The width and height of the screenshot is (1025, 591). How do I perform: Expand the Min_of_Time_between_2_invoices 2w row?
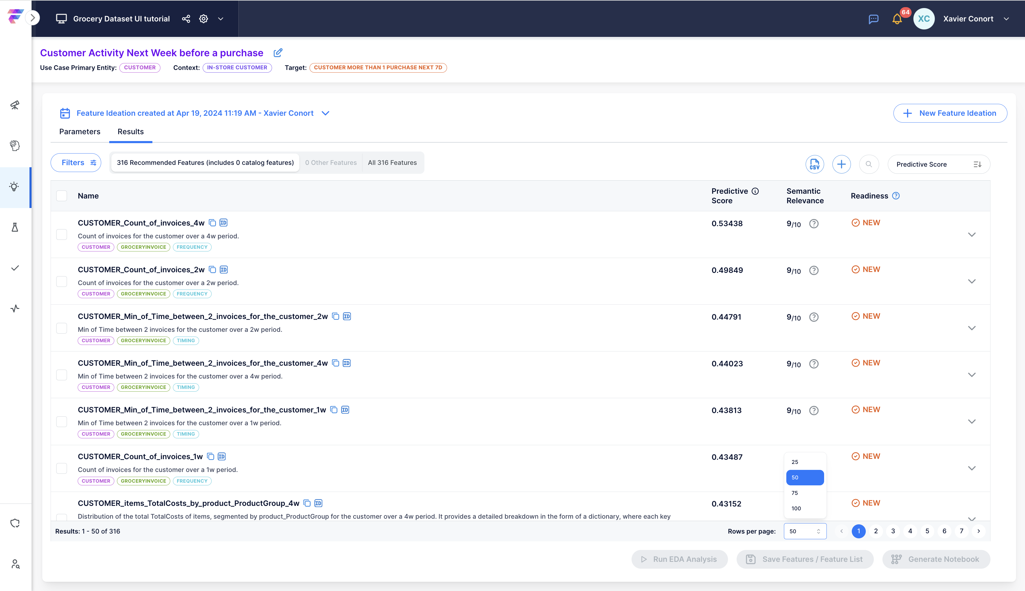point(971,328)
